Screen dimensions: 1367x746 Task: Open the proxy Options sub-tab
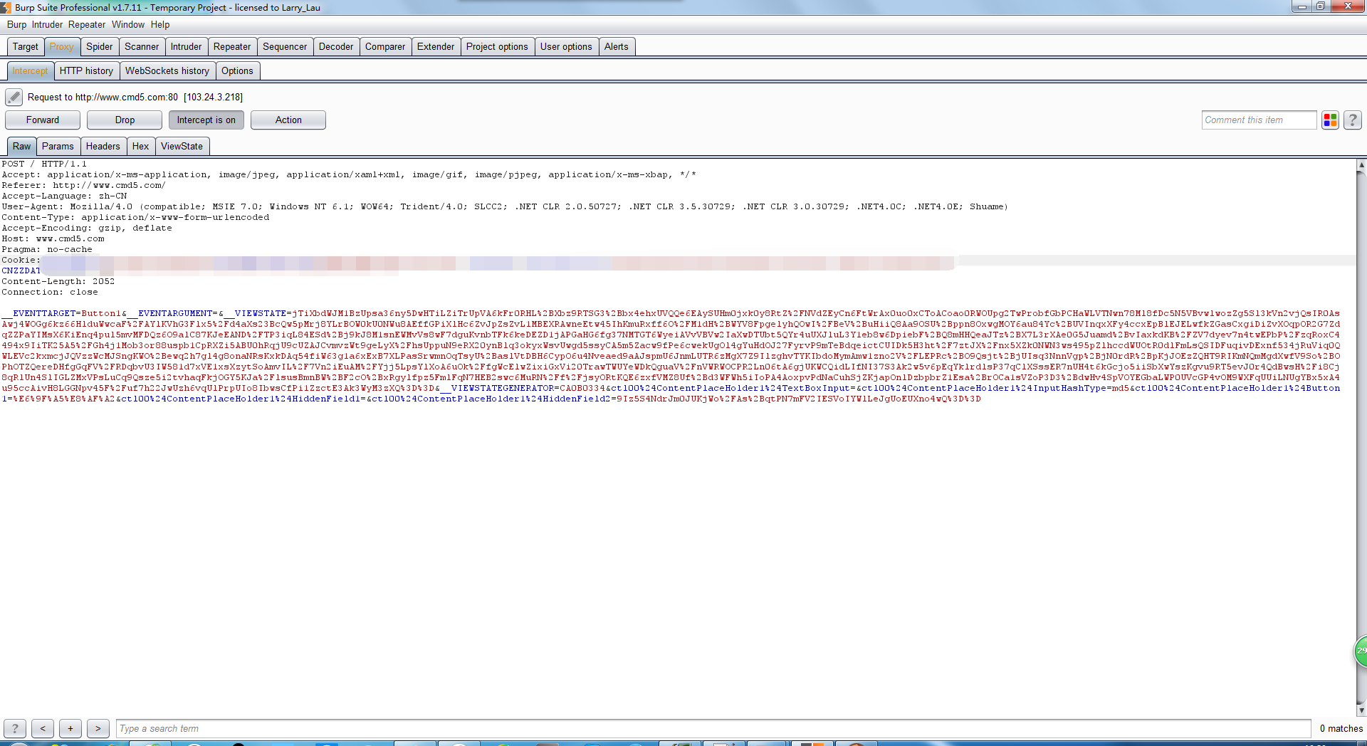237,70
